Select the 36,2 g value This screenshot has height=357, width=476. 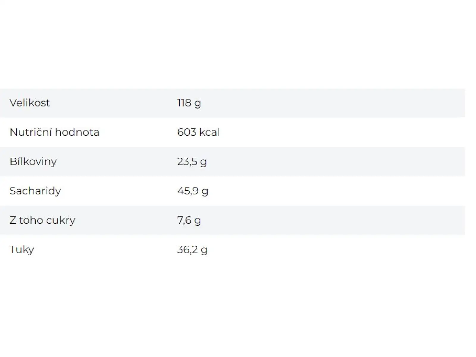coord(192,250)
